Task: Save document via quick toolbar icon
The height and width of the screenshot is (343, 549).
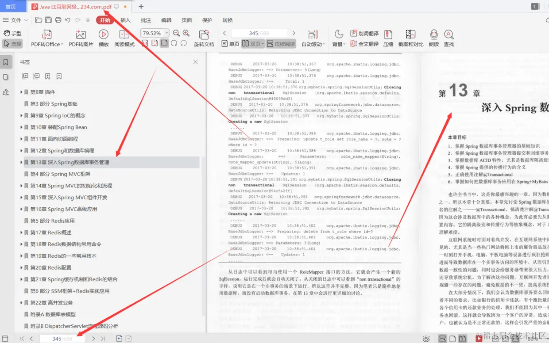Action: click(48, 20)
